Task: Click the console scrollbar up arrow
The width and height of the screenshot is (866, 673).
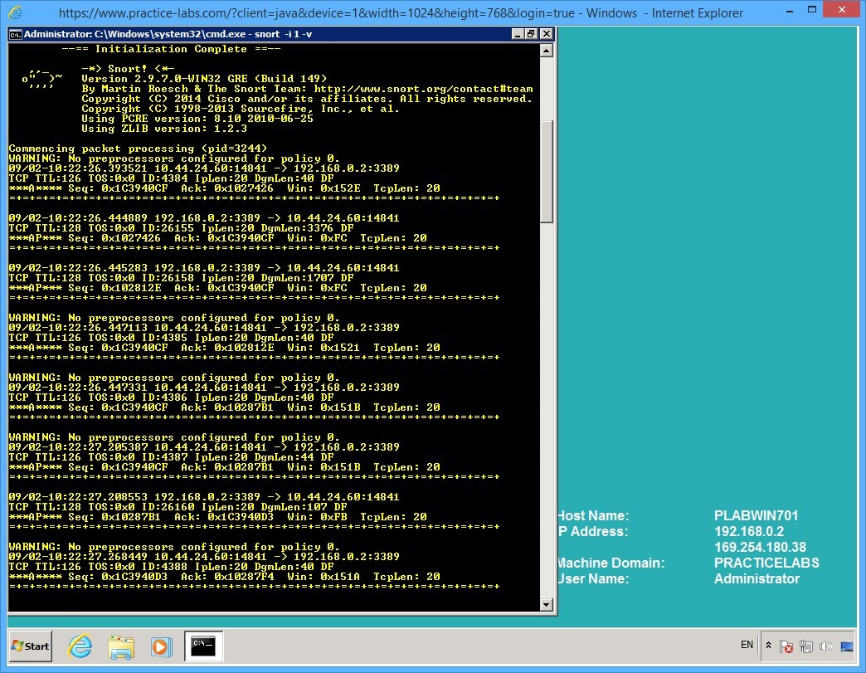Action: [x=547, y=49]
